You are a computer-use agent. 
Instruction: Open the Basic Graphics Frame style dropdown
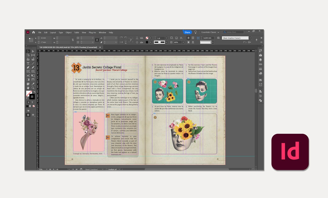coord(250,38)
